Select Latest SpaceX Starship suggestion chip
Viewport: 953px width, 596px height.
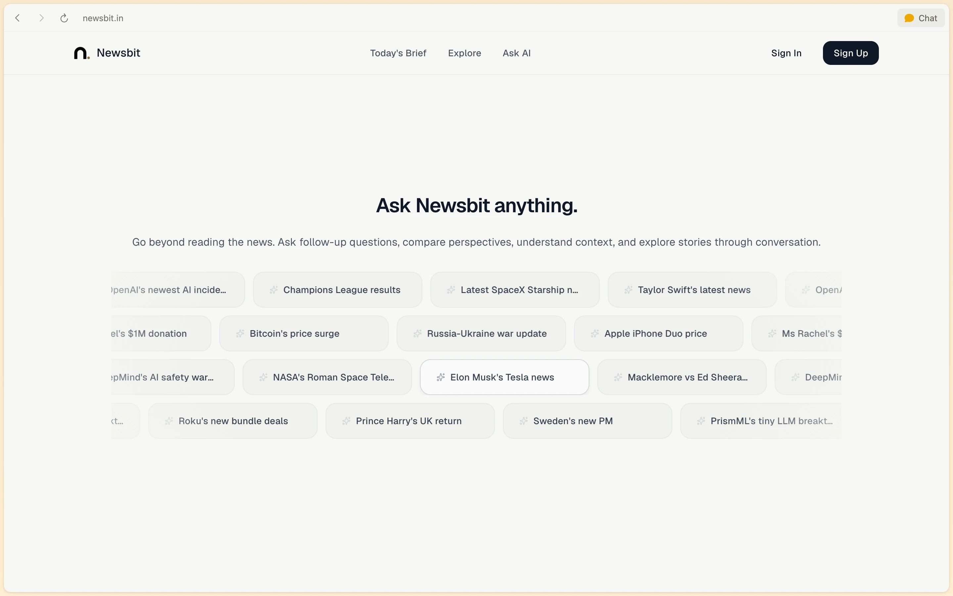515,290
